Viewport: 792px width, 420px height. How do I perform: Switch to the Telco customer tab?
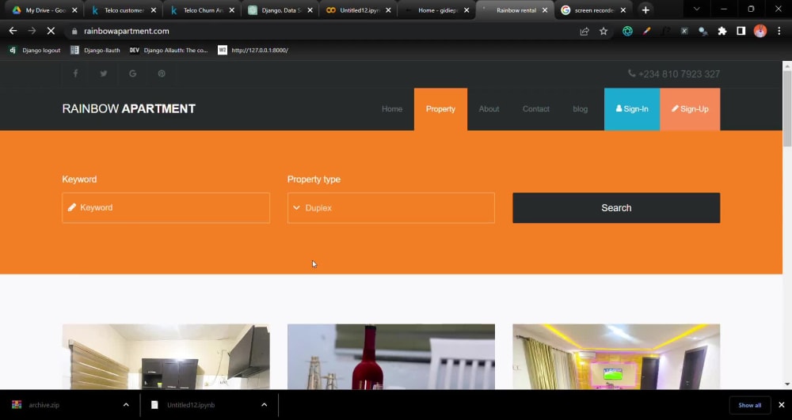pos(124,10)
